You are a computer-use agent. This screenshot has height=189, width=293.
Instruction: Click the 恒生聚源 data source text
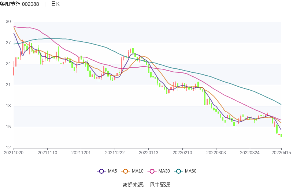coord(160,185)
